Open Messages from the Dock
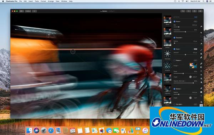Image resolution: width=214 pixels, height=135 pixels. (109, 131)
